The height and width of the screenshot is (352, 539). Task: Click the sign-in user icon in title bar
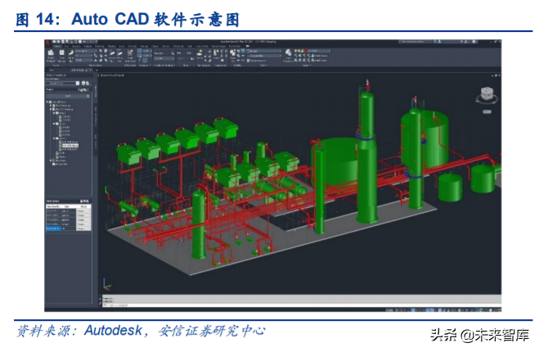(x=440, y=41)
